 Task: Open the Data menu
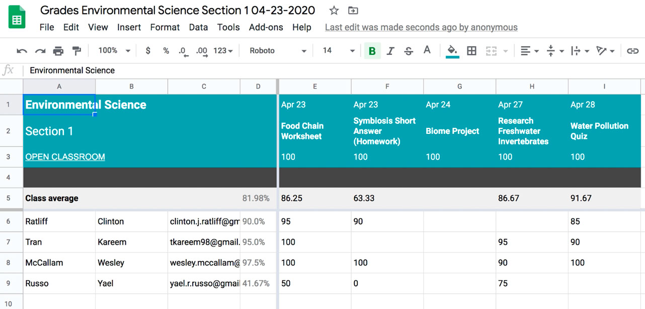pos(199,27)
